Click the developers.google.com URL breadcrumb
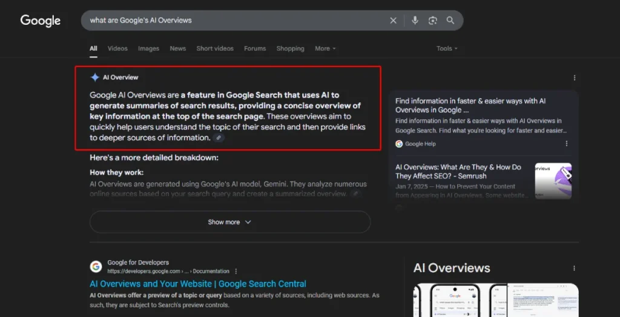620x317 pixels. [x=168, y=271]
